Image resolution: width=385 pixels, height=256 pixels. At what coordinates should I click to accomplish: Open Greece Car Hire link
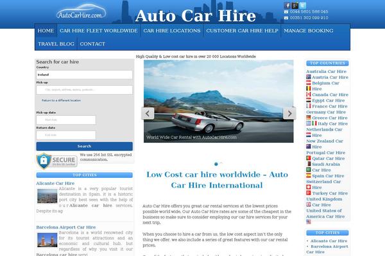330,118
